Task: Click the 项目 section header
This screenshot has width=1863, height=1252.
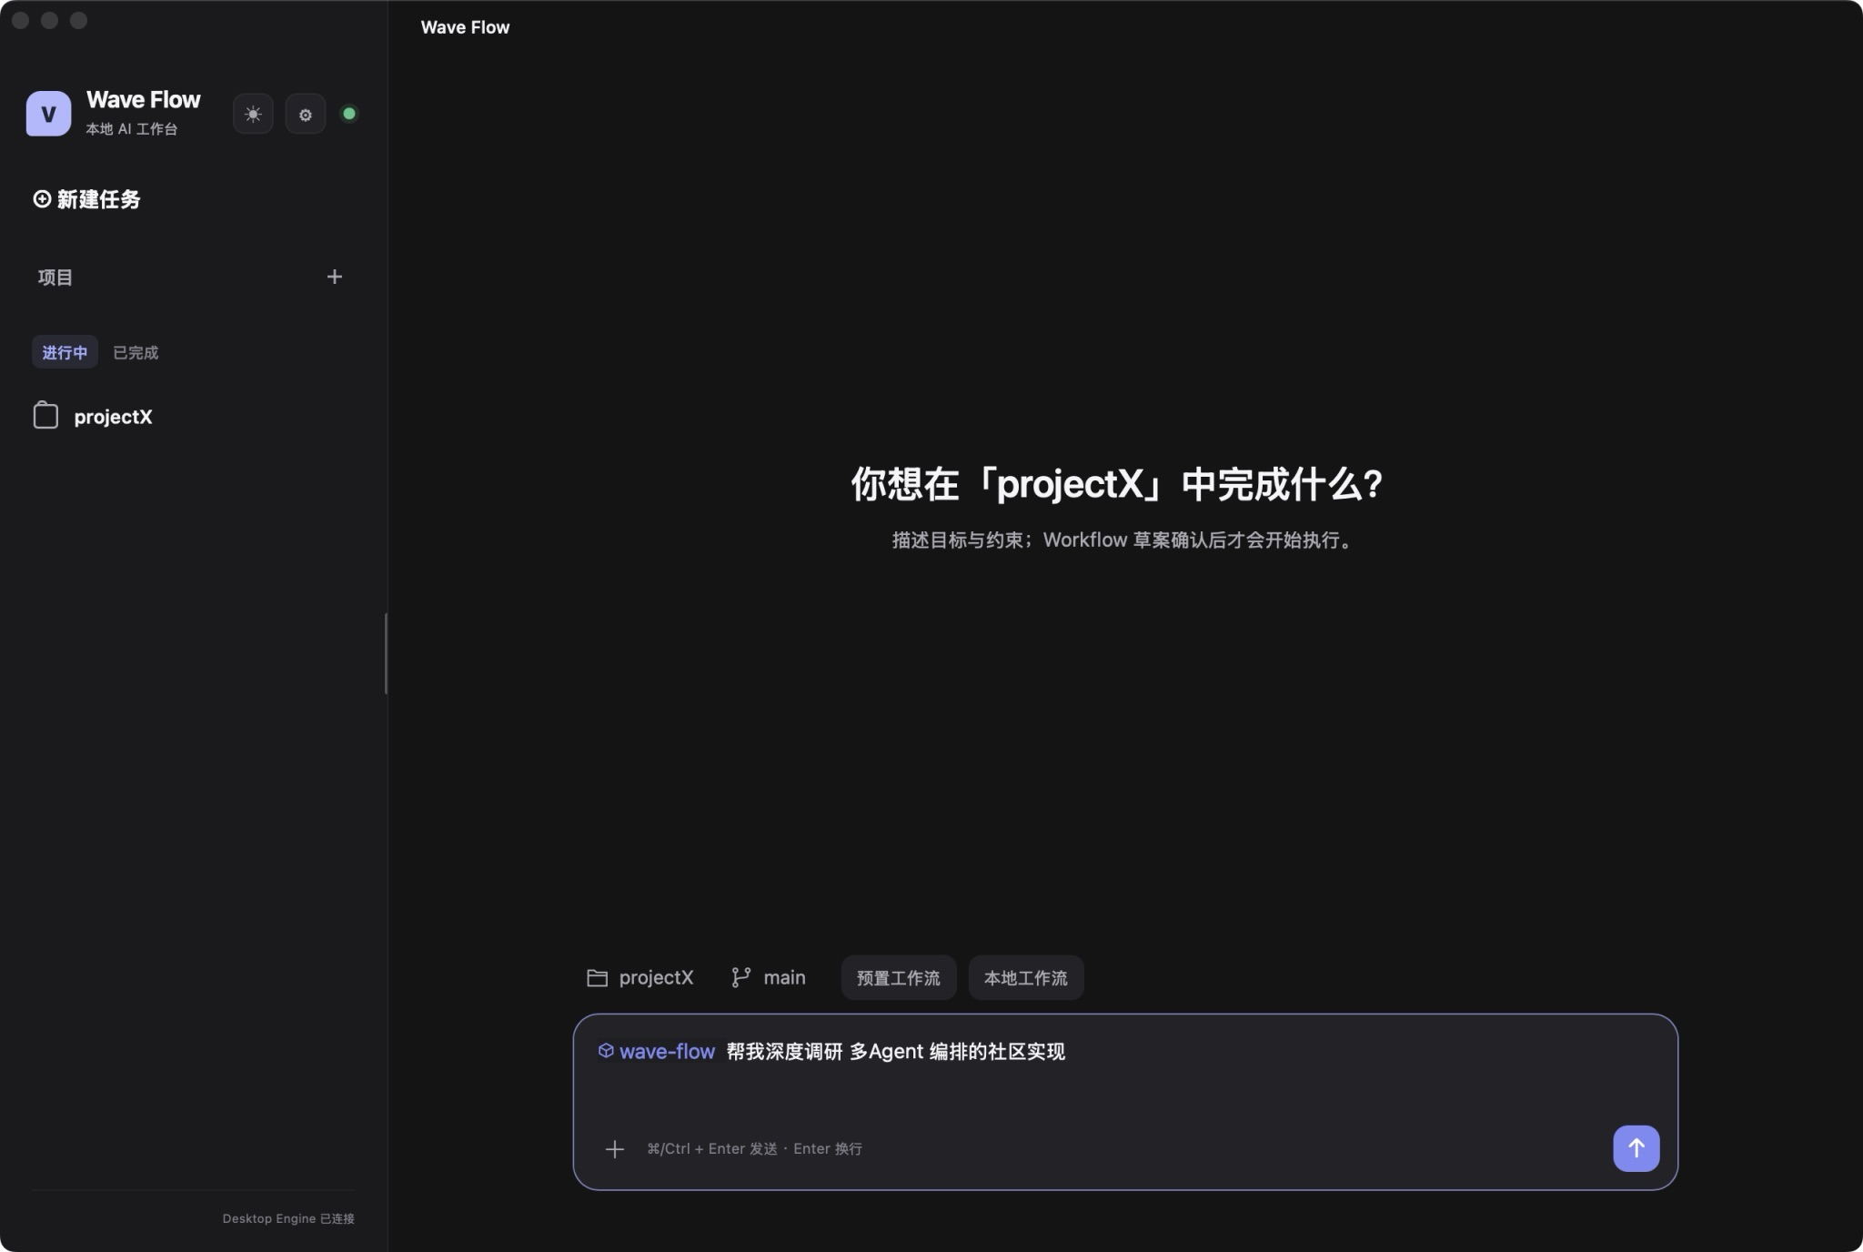Action: (x=55, y=278)
